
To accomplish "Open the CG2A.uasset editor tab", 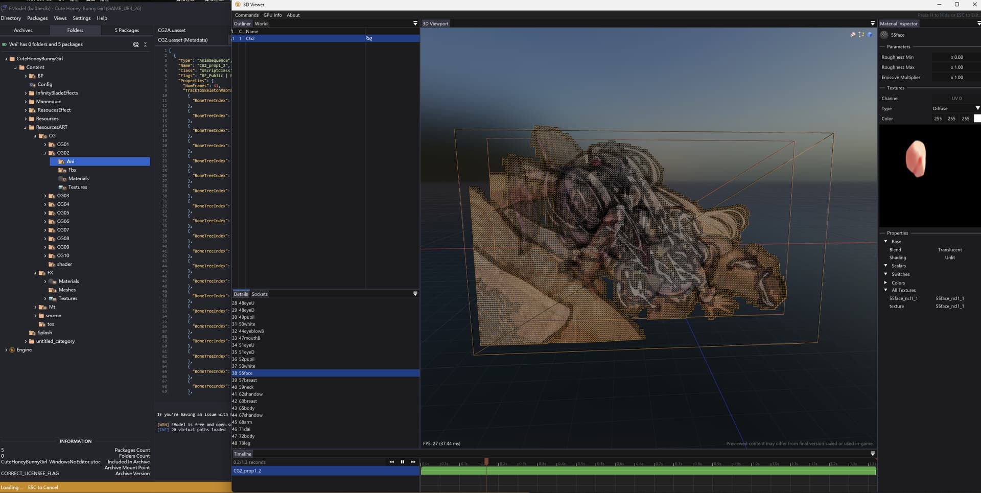I will coord(172,30).
